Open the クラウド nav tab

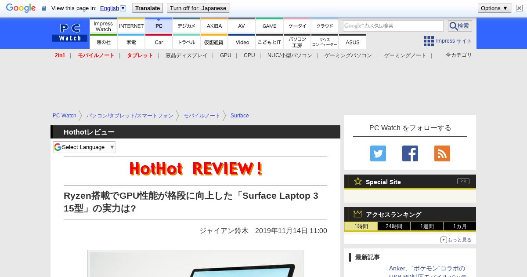[325, 26]
